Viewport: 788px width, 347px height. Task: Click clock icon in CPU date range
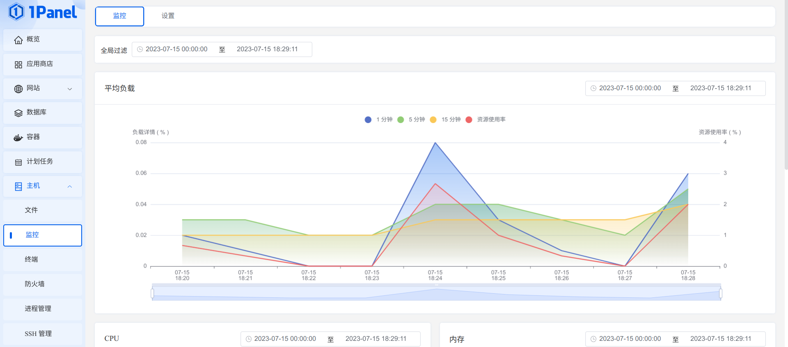[x=249, y=339]
